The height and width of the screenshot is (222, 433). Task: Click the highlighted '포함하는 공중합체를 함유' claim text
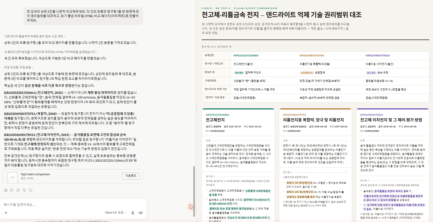coord(301,197)
